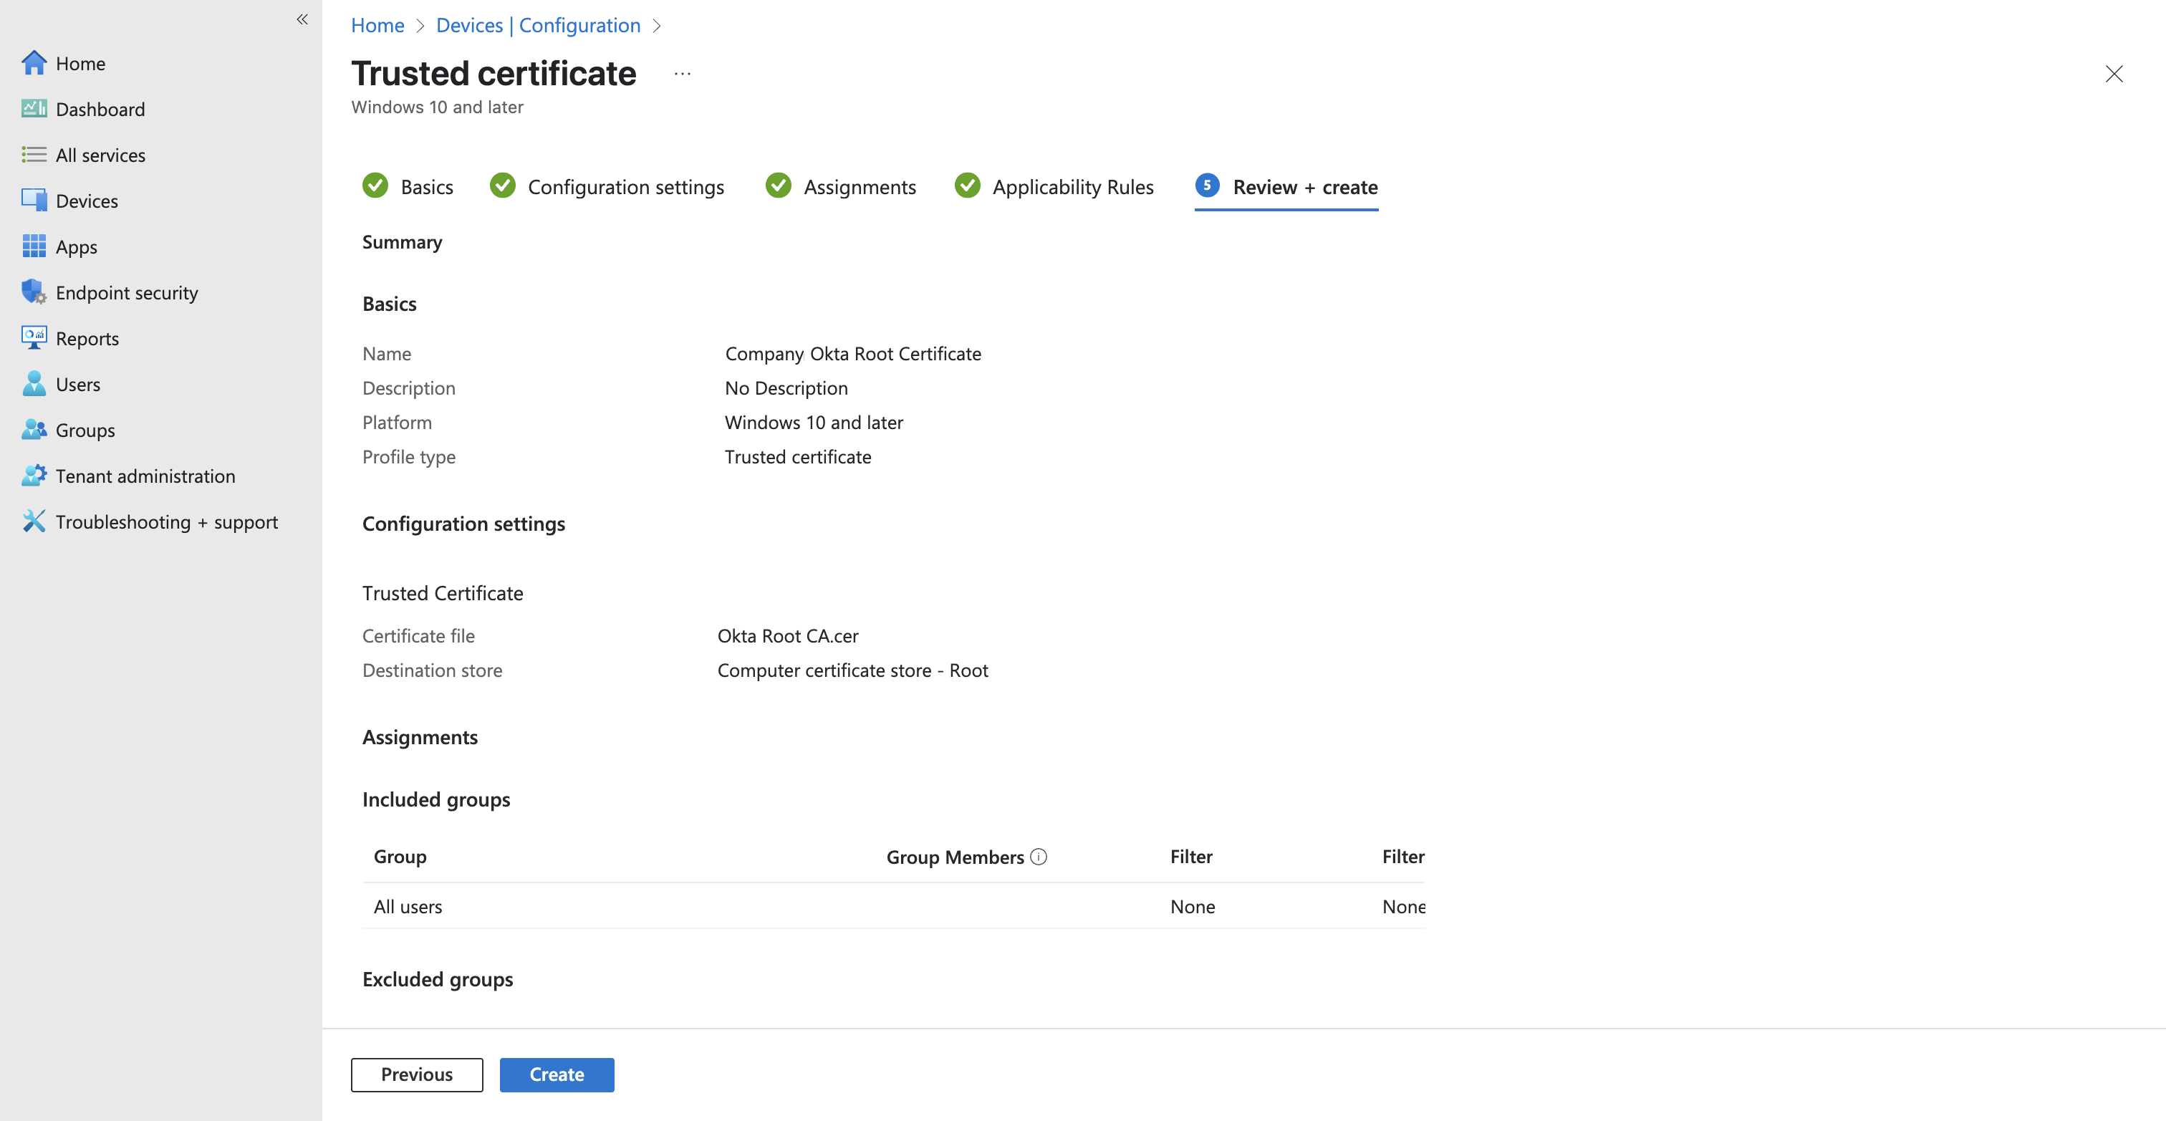Screen dimensions: 2166x1121
Task: Click the checkmark beside Configuration settings step
Action: (502, 185)
